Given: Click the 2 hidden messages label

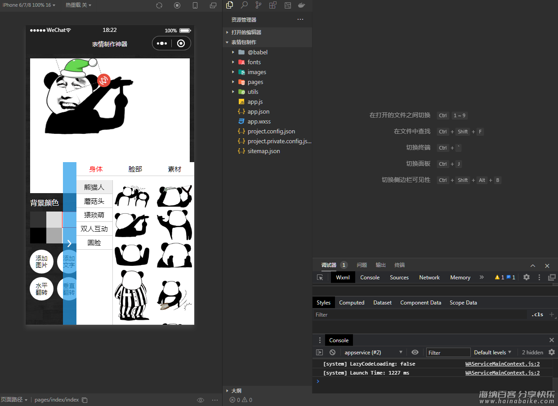Looking at the screenshot, I should 532,353.
